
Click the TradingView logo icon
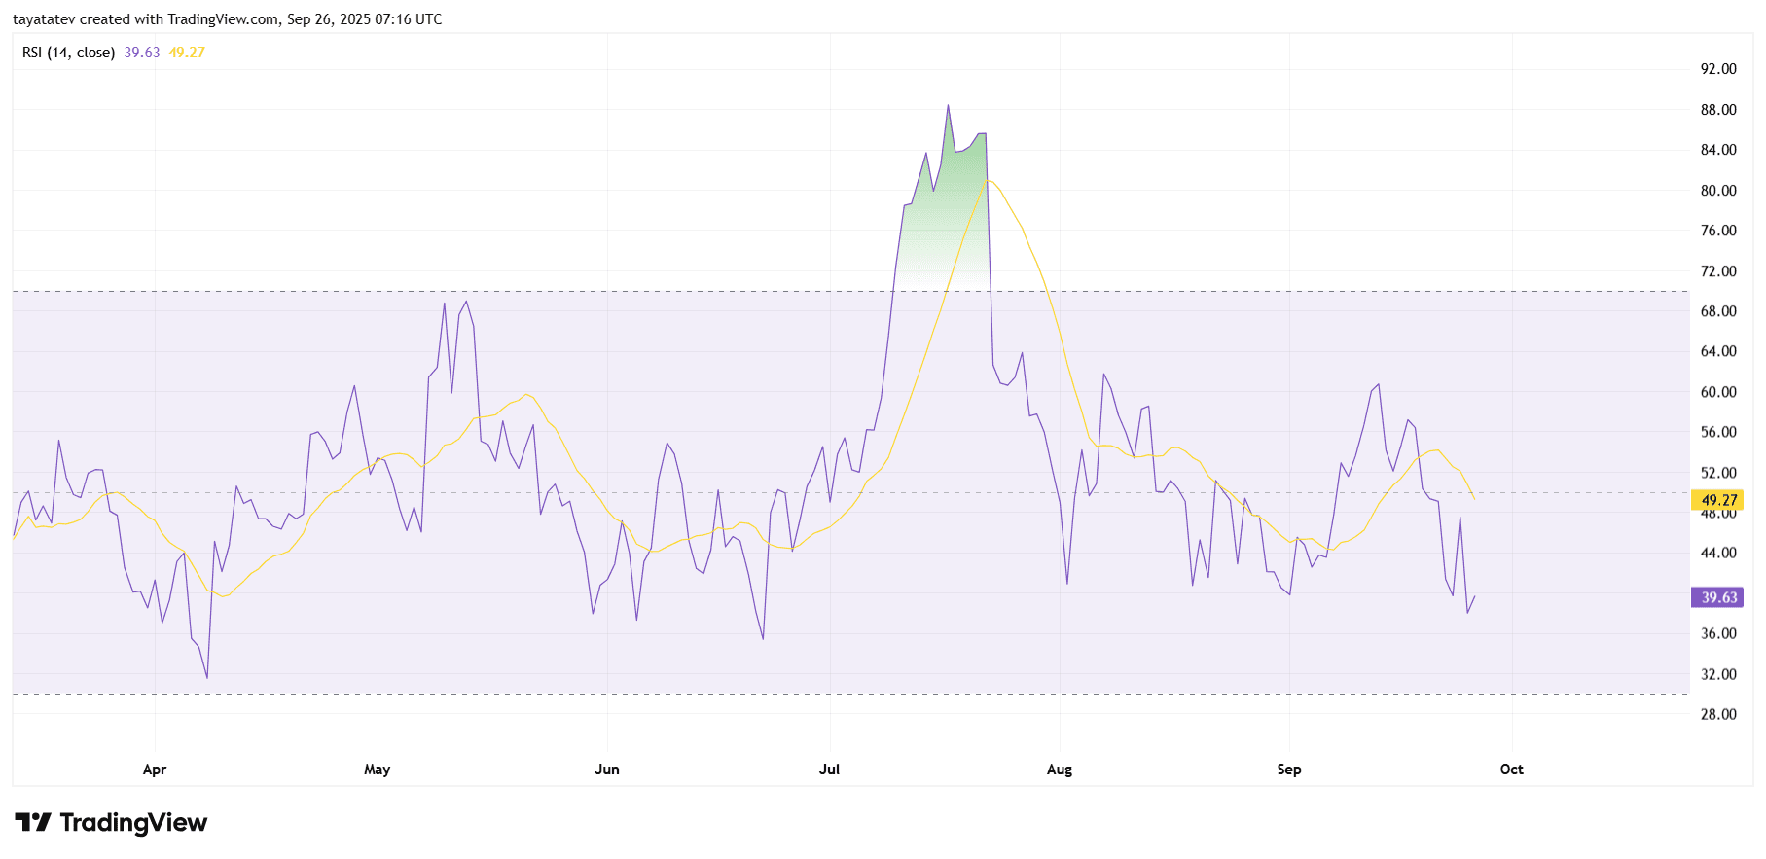(x=33, y=823)
